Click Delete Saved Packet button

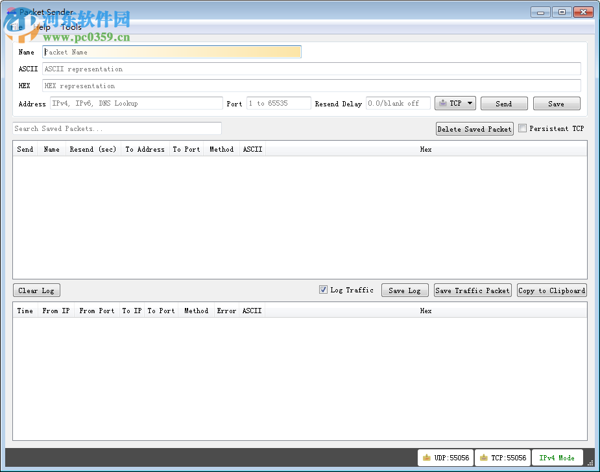[x=475, y=129]
